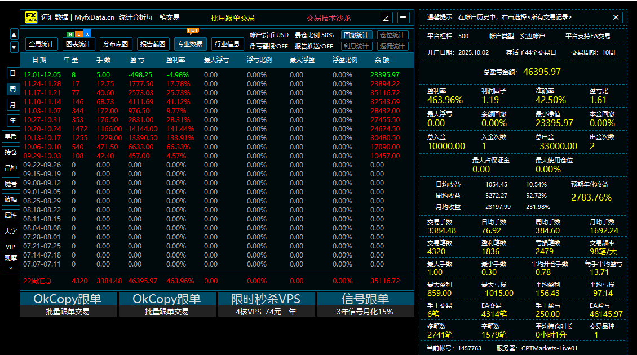Image resolution: width=637 pixels, height=355 pixels.
Task: Click the 返佣统计 button
Action: [x=391, y=46]
